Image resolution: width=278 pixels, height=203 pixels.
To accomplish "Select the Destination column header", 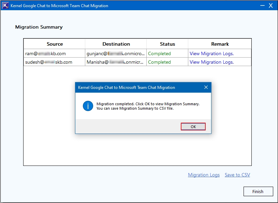I will pos(116,44).
